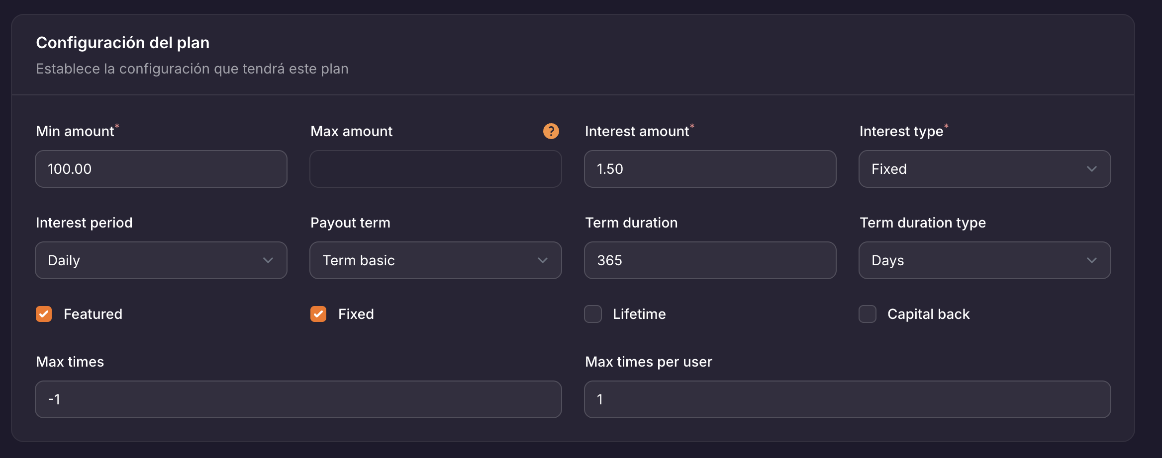Uncheck the Fixed checkbox
Image resolution: width=1162 pixels, height=458 pixels.
(318, 314)
